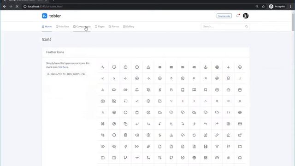Select the eye icon
Viewport: 295px width, 166px height.
tap(103, 147)
